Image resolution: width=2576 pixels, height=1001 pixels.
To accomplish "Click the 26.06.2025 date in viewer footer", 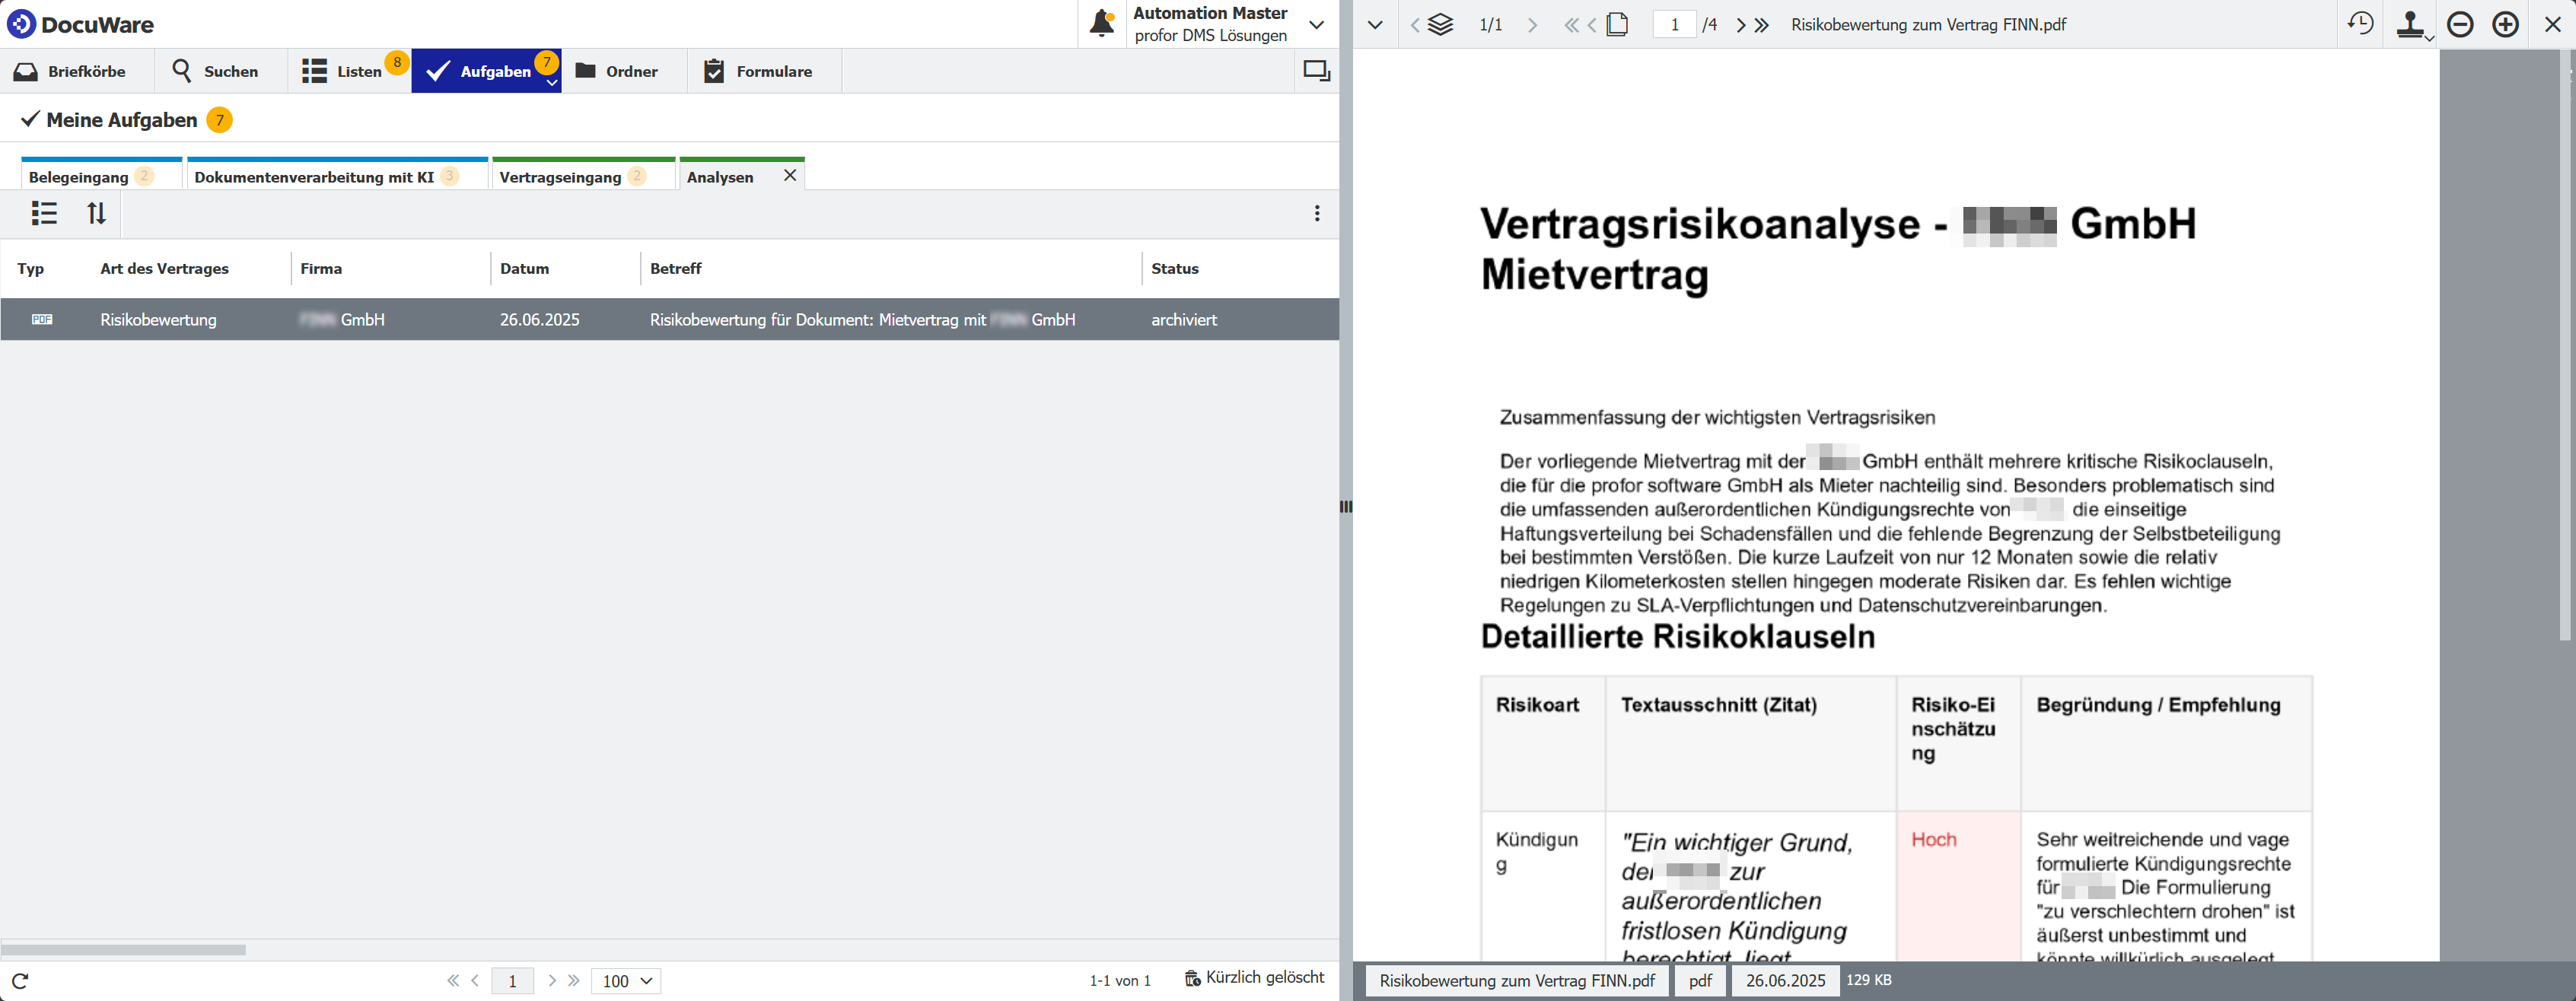I will pyautogui.click(x=1786, y=981).
